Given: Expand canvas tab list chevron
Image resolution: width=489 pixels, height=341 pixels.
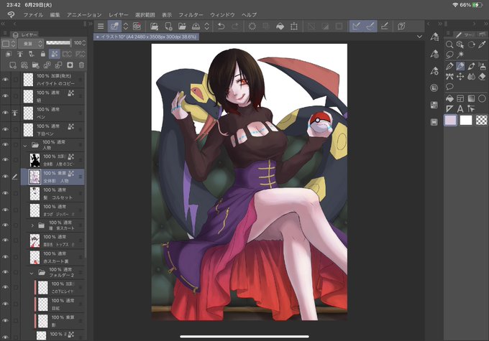Looking at the screenshot, I should coord(419,37).
